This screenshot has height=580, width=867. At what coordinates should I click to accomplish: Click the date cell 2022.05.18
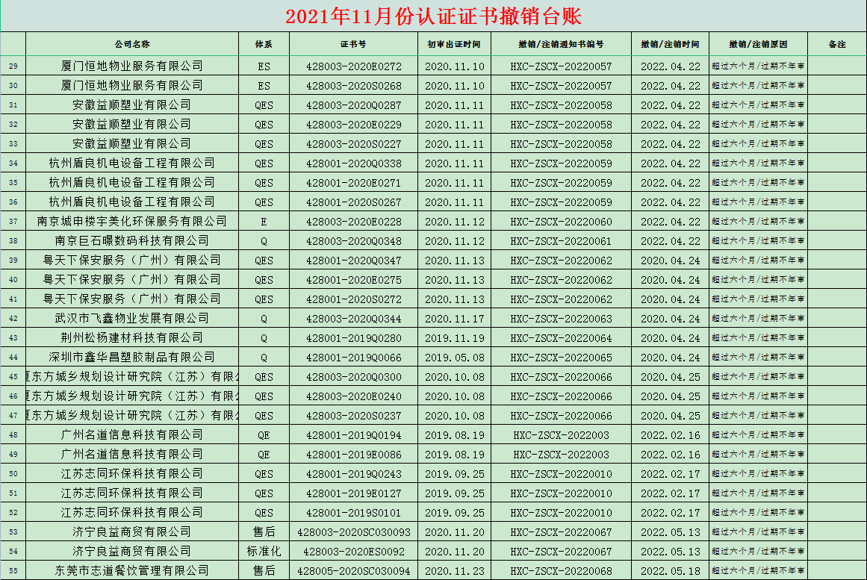[x=670, y=571]
